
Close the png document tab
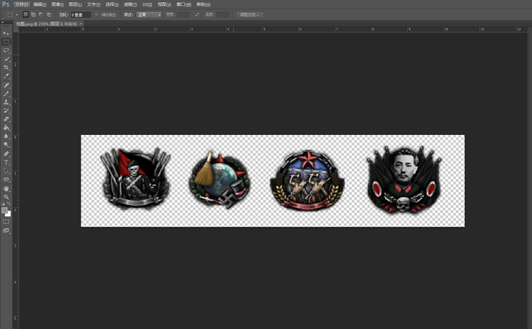pyautogui.click(x=81, y=24)
